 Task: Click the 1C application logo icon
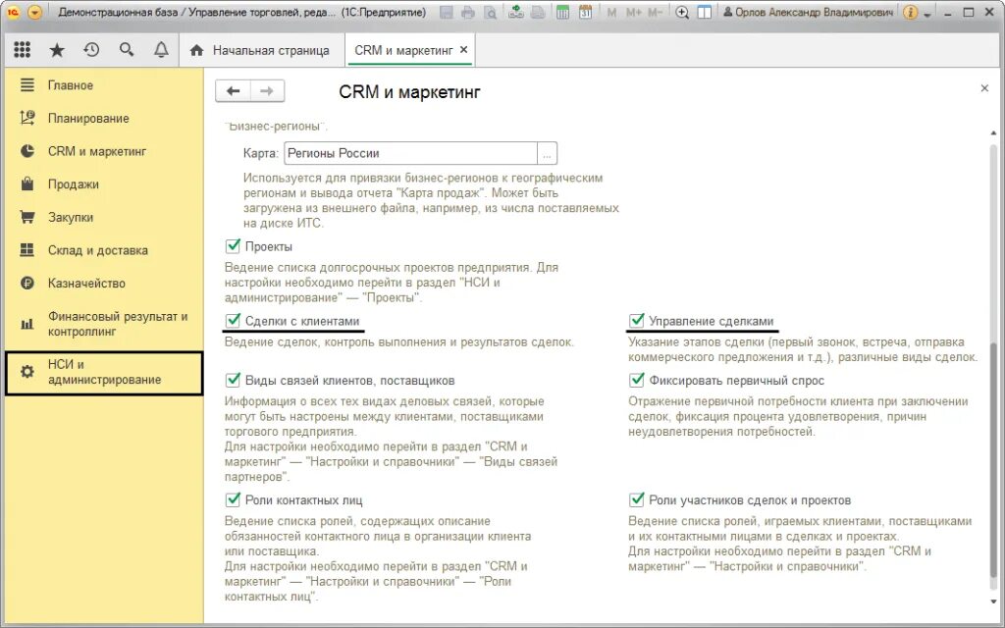tap(13, 12)
